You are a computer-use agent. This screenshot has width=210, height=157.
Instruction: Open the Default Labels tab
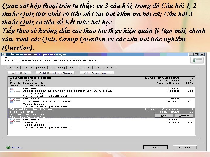pyautogui.click(x=80, y=67)
